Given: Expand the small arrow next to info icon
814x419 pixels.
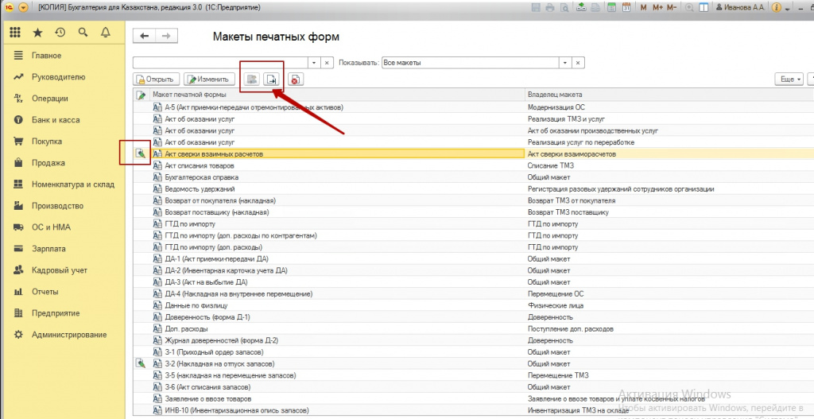Looking at the screenshot, I should pyautogui.click(x=788, y=9).
